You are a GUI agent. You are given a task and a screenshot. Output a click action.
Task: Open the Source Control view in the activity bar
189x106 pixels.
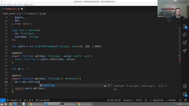pyautogui.click(x=185, y=26)
